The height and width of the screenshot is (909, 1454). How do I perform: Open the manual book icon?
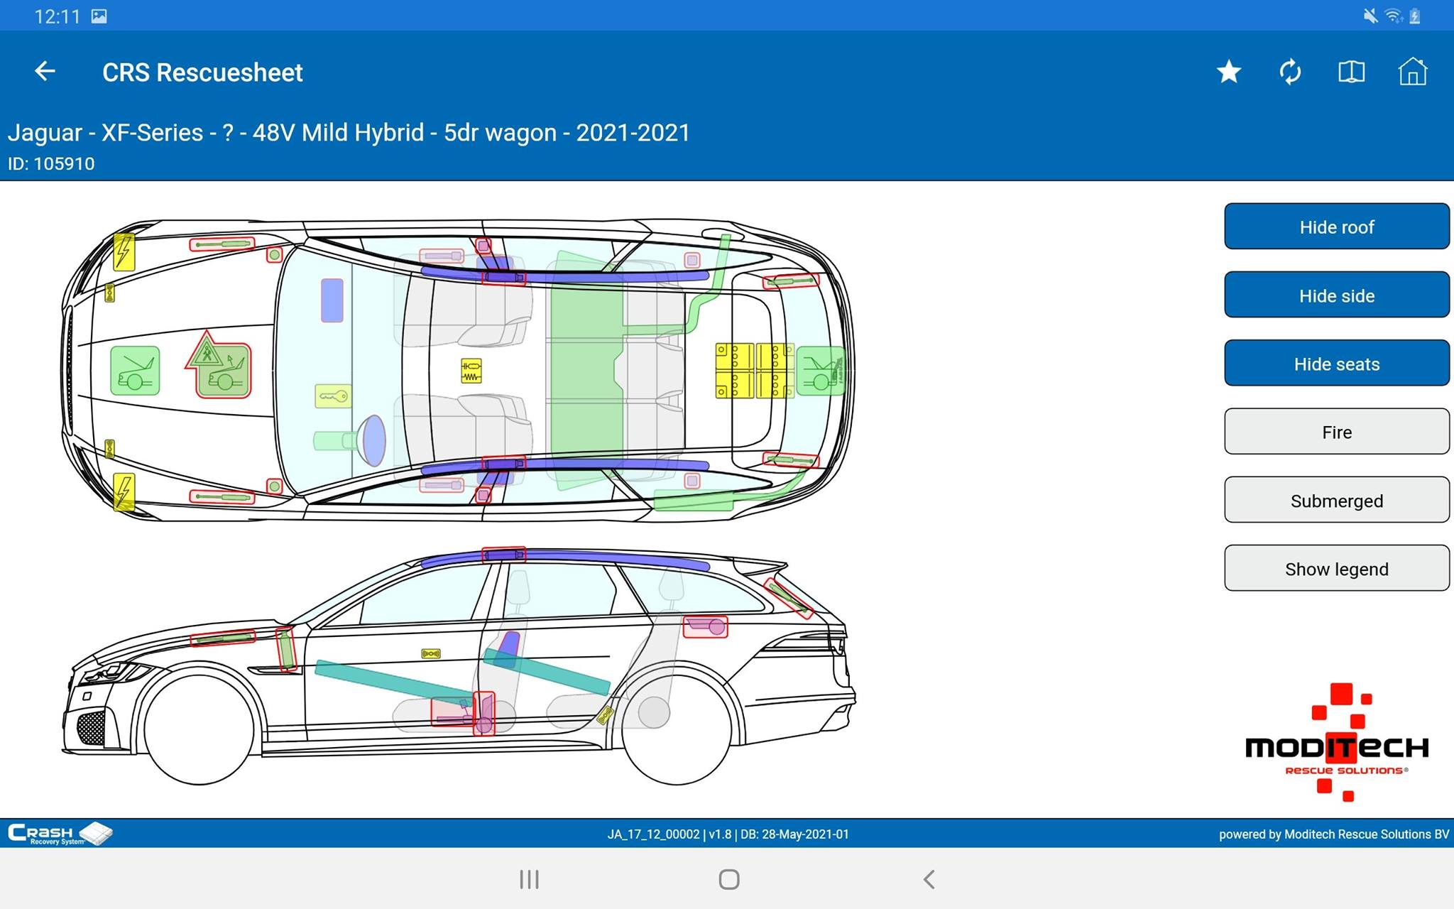tap(1351, 72)
